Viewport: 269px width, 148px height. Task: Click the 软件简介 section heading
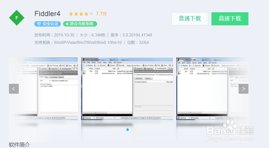(x=19, y=145)
